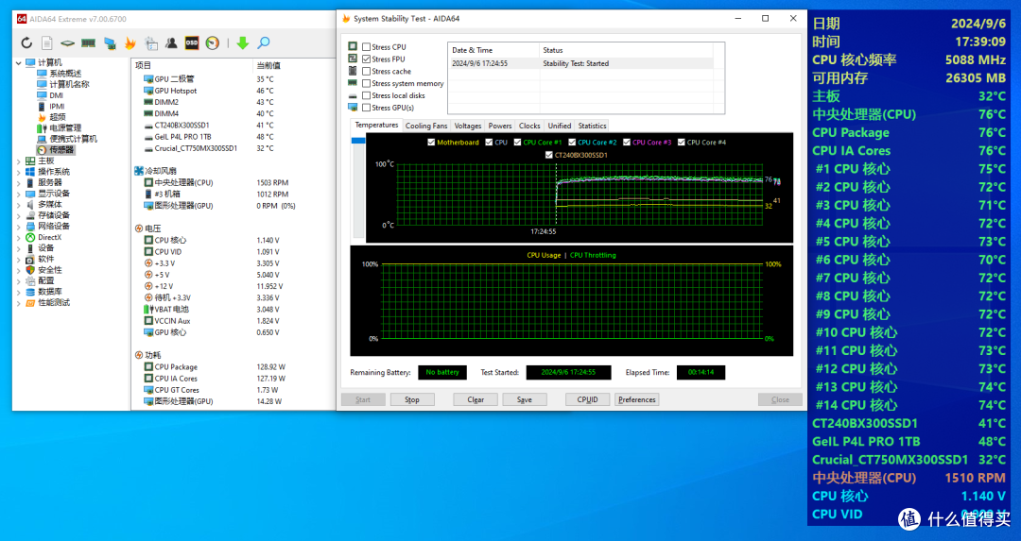Select 超频 overclock tree item

[58, 117]
